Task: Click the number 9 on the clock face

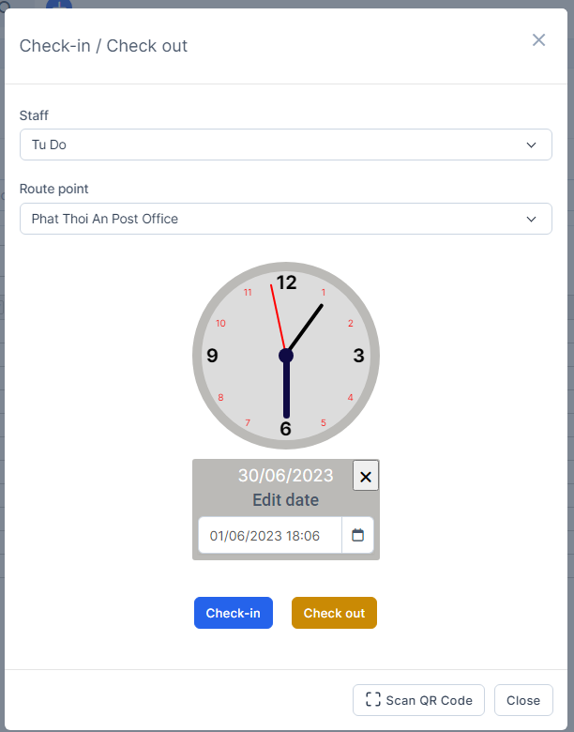Action: [x=212, y=356]
